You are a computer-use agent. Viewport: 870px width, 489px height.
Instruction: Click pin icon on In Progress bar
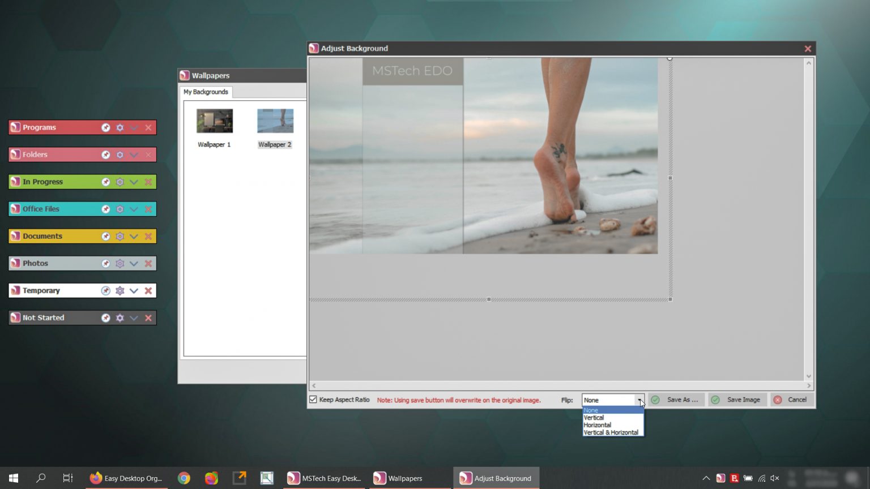point(106,182)
